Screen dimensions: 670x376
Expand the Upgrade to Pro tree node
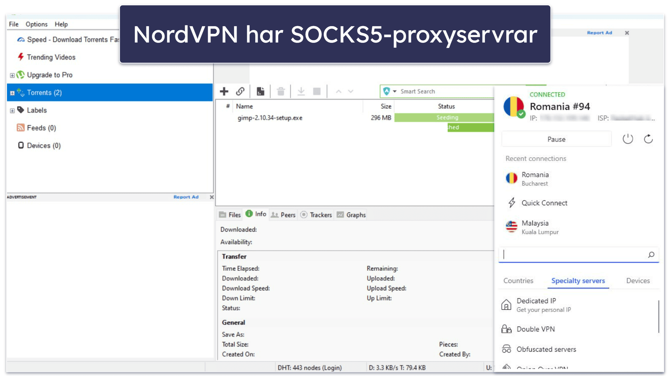(x=12, y=75)
